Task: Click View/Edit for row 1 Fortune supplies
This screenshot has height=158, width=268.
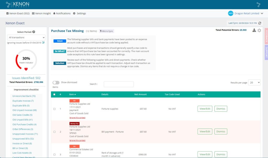Action: click(x=205, y=109)
